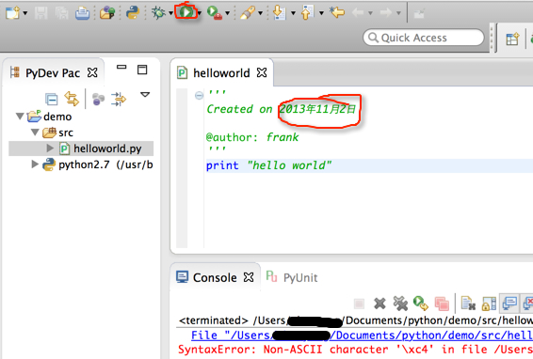Click the @author: frank comment line
Viewport: 533px width, 359px height.
click(x=252, y=137)
